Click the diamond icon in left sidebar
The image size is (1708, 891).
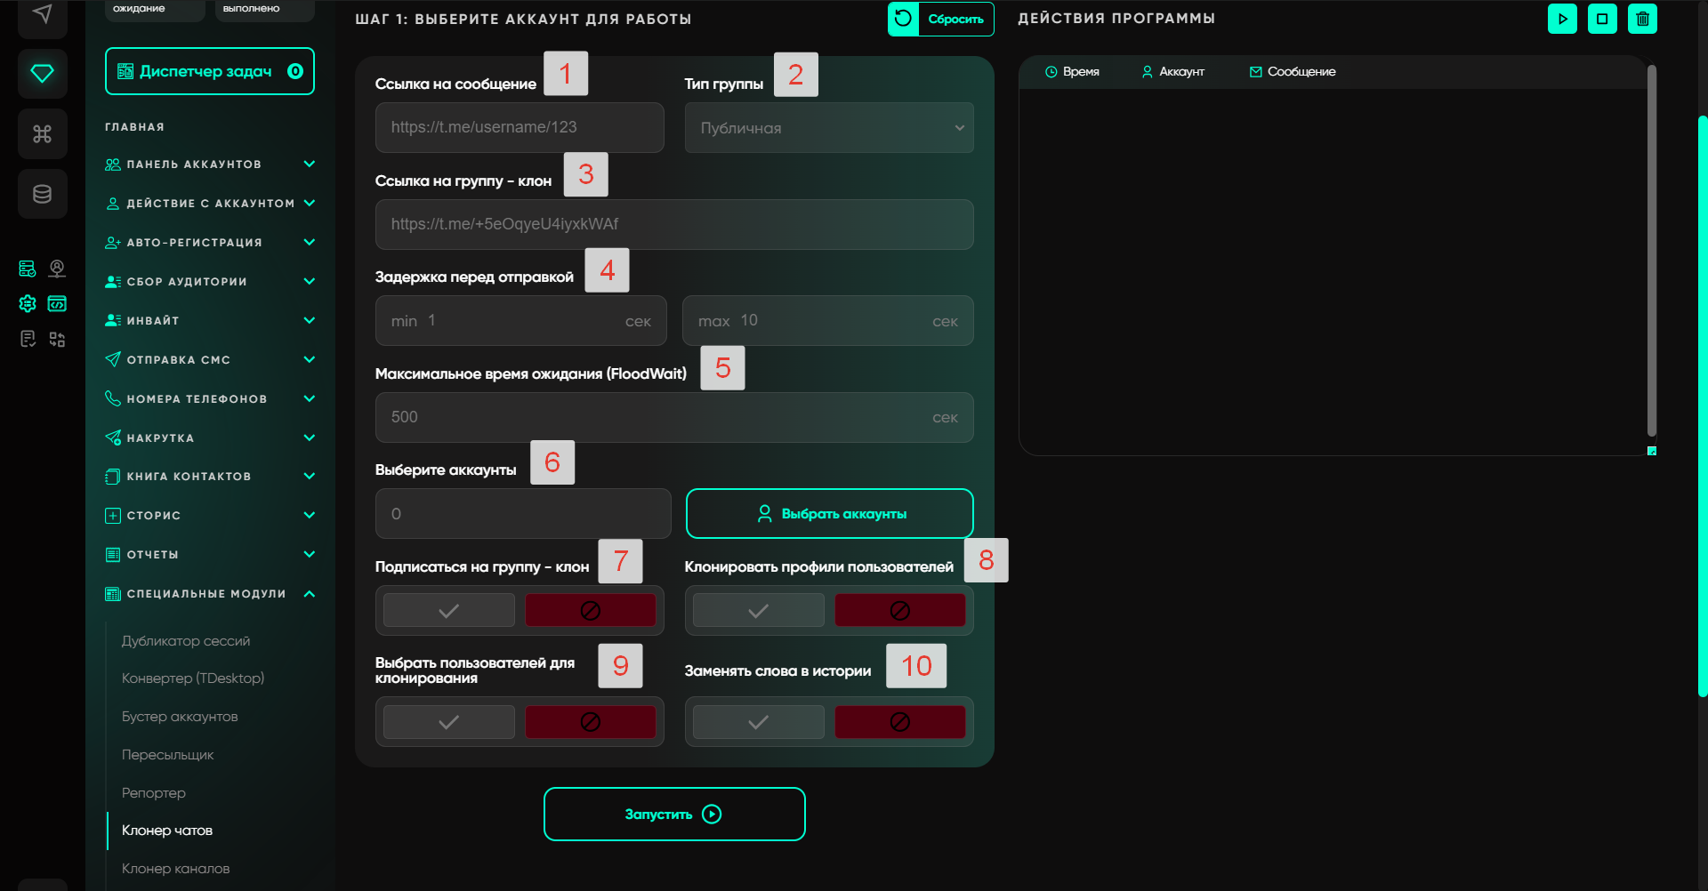pos(42,73)
